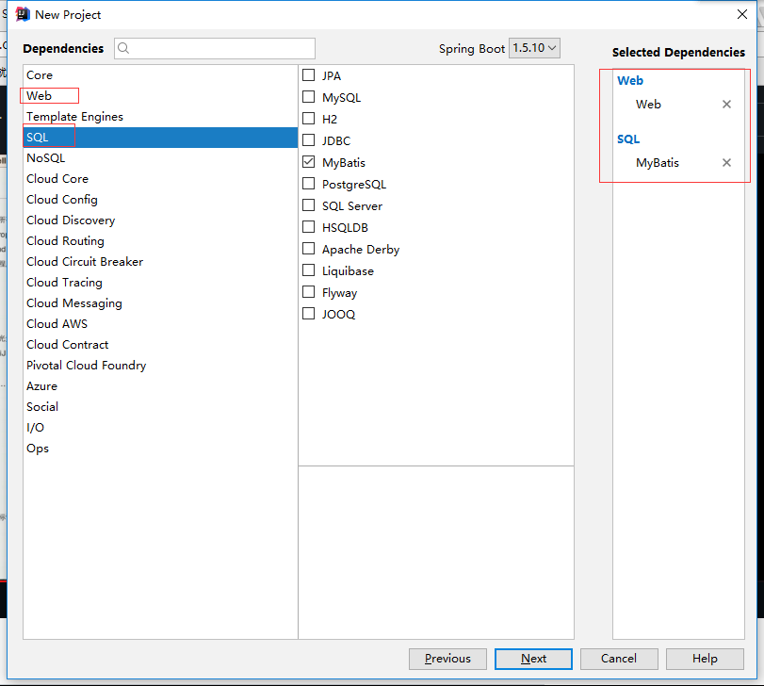
Task: Enable the JPA checkbox
Action: [308, 75]
